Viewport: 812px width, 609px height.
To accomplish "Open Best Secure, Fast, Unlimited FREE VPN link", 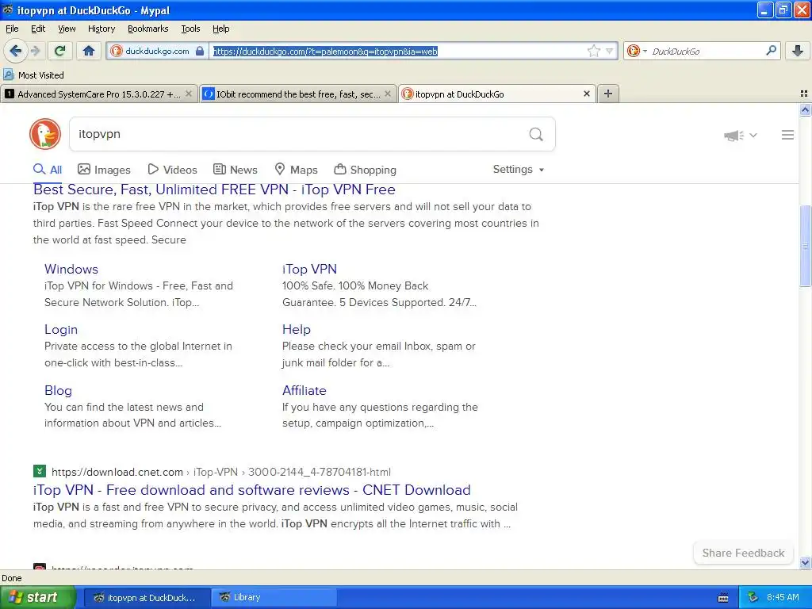I will point(214,190).
